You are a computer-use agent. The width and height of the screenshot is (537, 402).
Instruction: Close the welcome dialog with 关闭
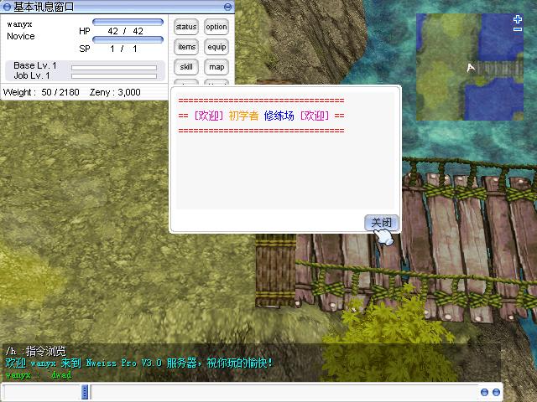381,223
